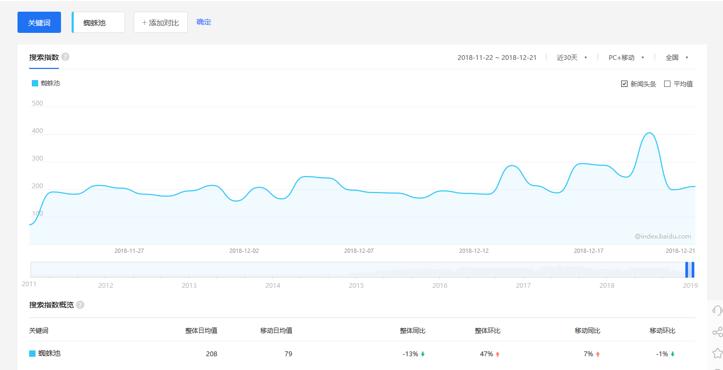The width and height of the screenshot is (723, 370).
Task: Open the date range 2018-11-22 ~ 2018-12-21 picker
Action: [x=497, y=58]
